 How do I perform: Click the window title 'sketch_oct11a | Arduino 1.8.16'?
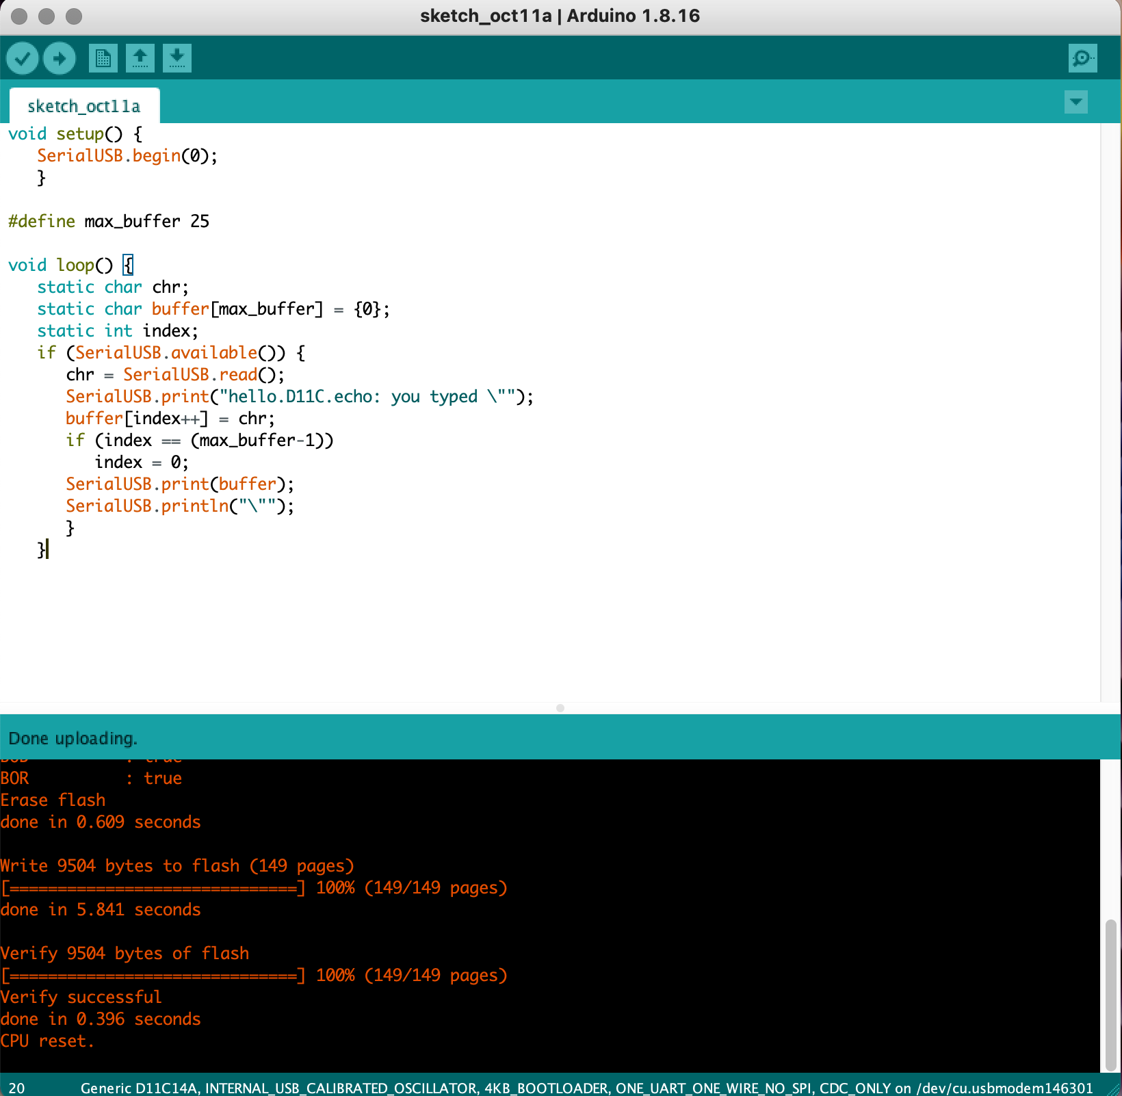pos(560,16)
